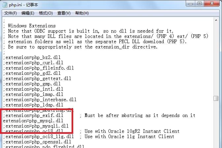The image size is (222, 148).
Task: Click the line "; Windows Extensions"
Action: click(x=29, y=26)
